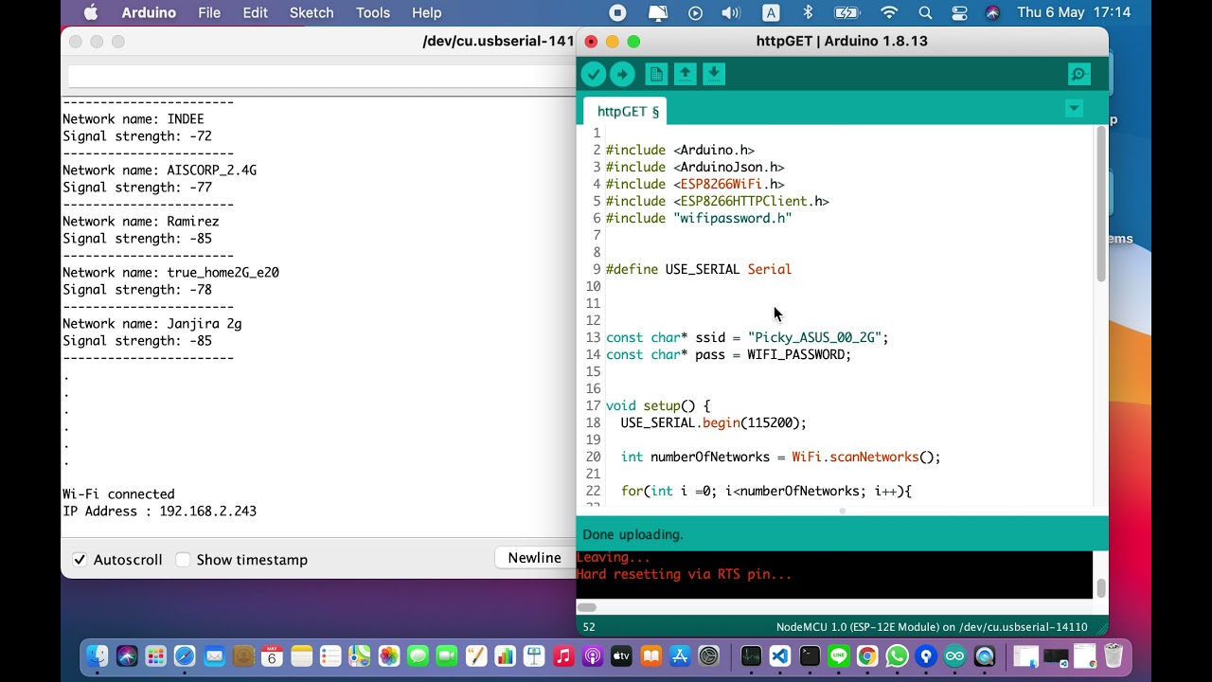The image size is (1212, 682).
Task: Open the Help menu
Action: coord(426,12)
